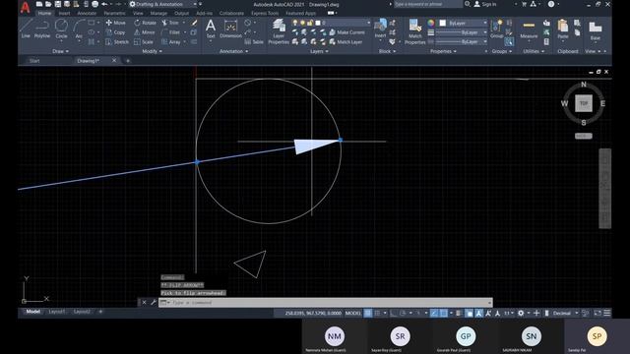The image size is (630, 354).
Task: Click the Scale tool
Action: 144,41
